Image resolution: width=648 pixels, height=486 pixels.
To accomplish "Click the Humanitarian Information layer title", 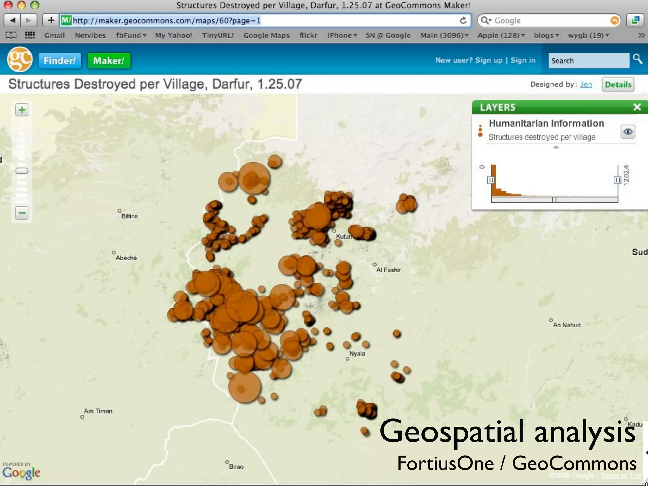I will (x=546, y=123).
